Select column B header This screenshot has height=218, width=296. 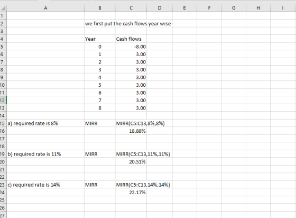tap(100, 8)
